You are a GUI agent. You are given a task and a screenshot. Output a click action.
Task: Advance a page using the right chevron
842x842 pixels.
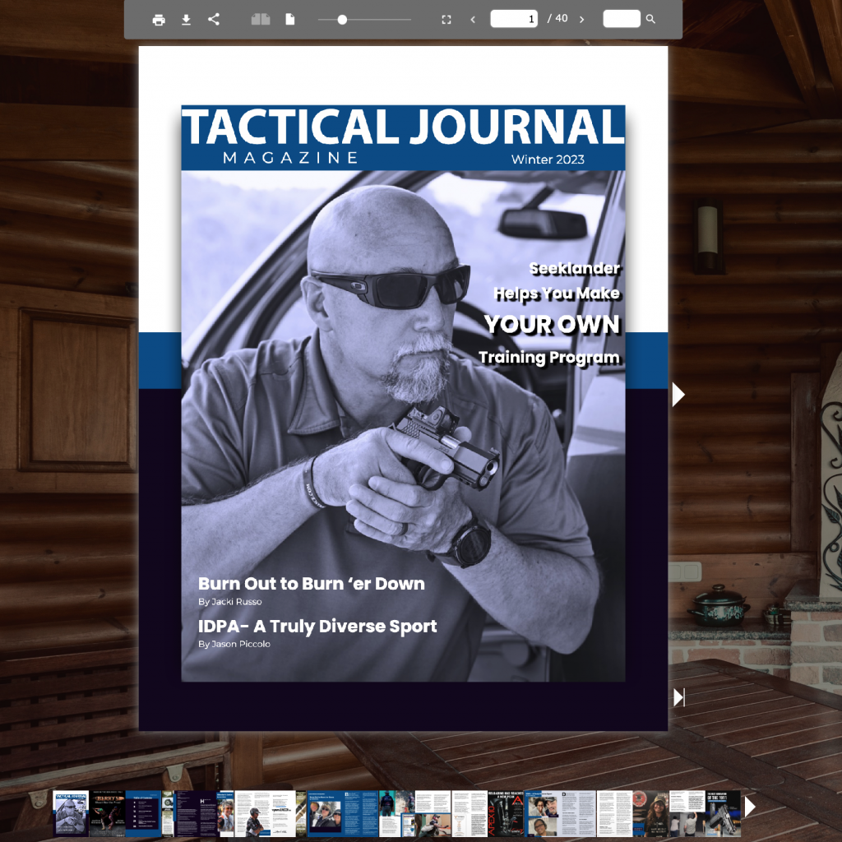[x=581, y=19]
